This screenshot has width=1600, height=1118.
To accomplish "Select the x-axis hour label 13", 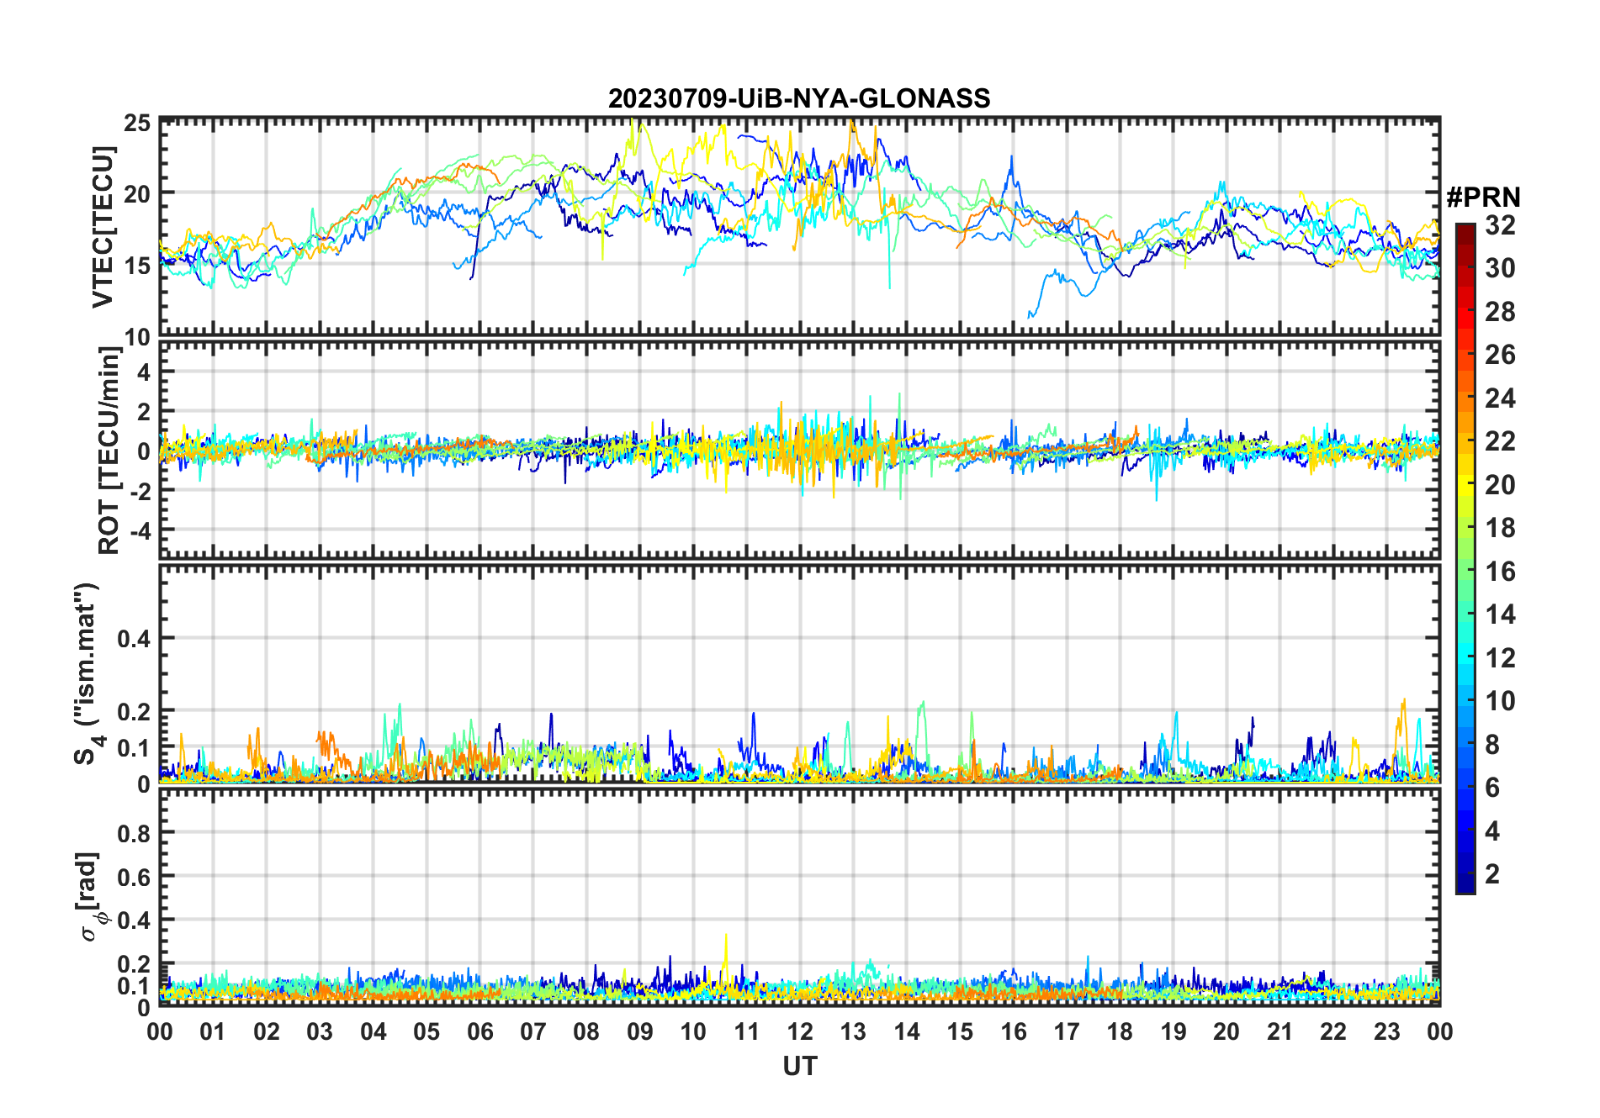I will click(x=853, y=1032).
